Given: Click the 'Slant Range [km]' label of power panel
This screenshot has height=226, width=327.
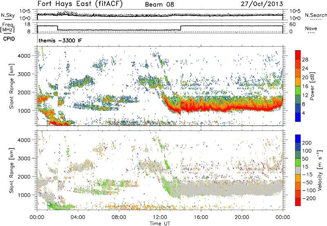Looking at the screenshot, I should point(11,86).
